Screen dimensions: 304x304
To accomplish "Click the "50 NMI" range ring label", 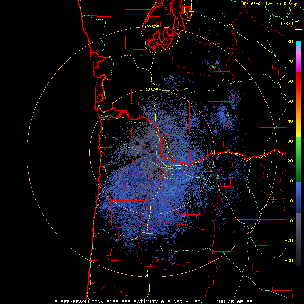I will click(x=152, y=90).
